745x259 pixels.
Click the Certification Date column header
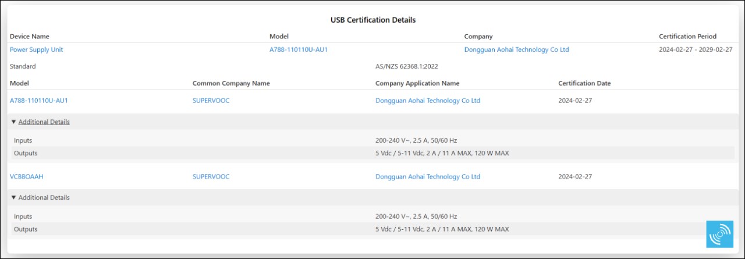584,83
